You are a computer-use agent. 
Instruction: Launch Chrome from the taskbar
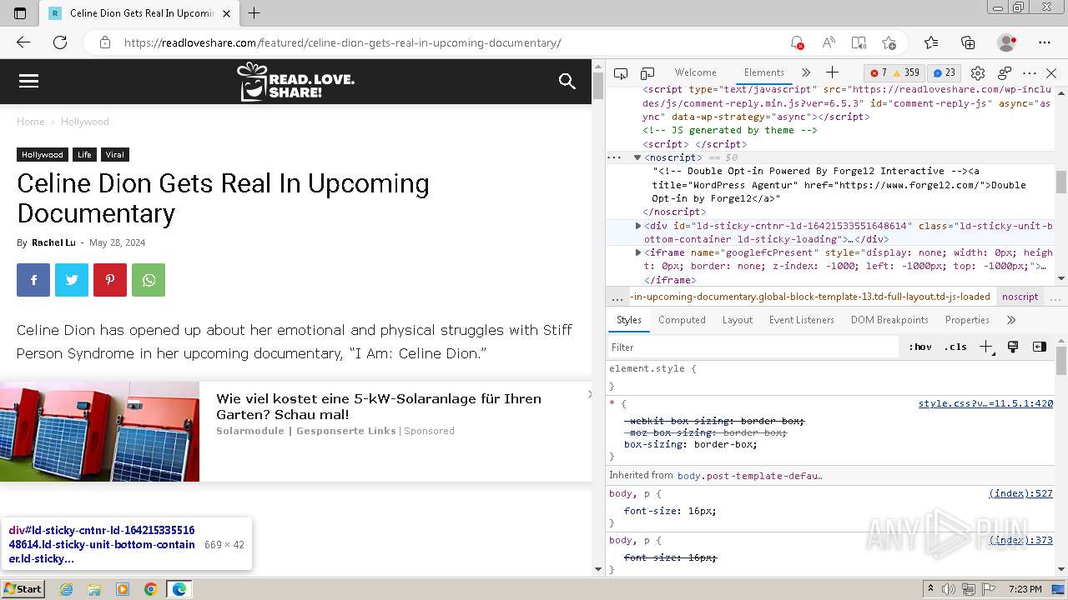click(151, 589)
